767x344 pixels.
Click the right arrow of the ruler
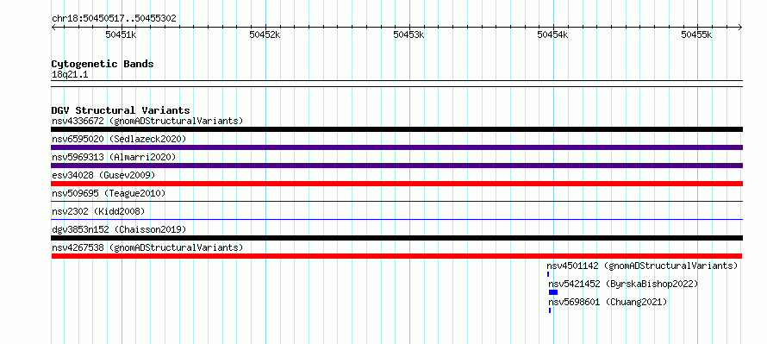(x=740, y=27)
